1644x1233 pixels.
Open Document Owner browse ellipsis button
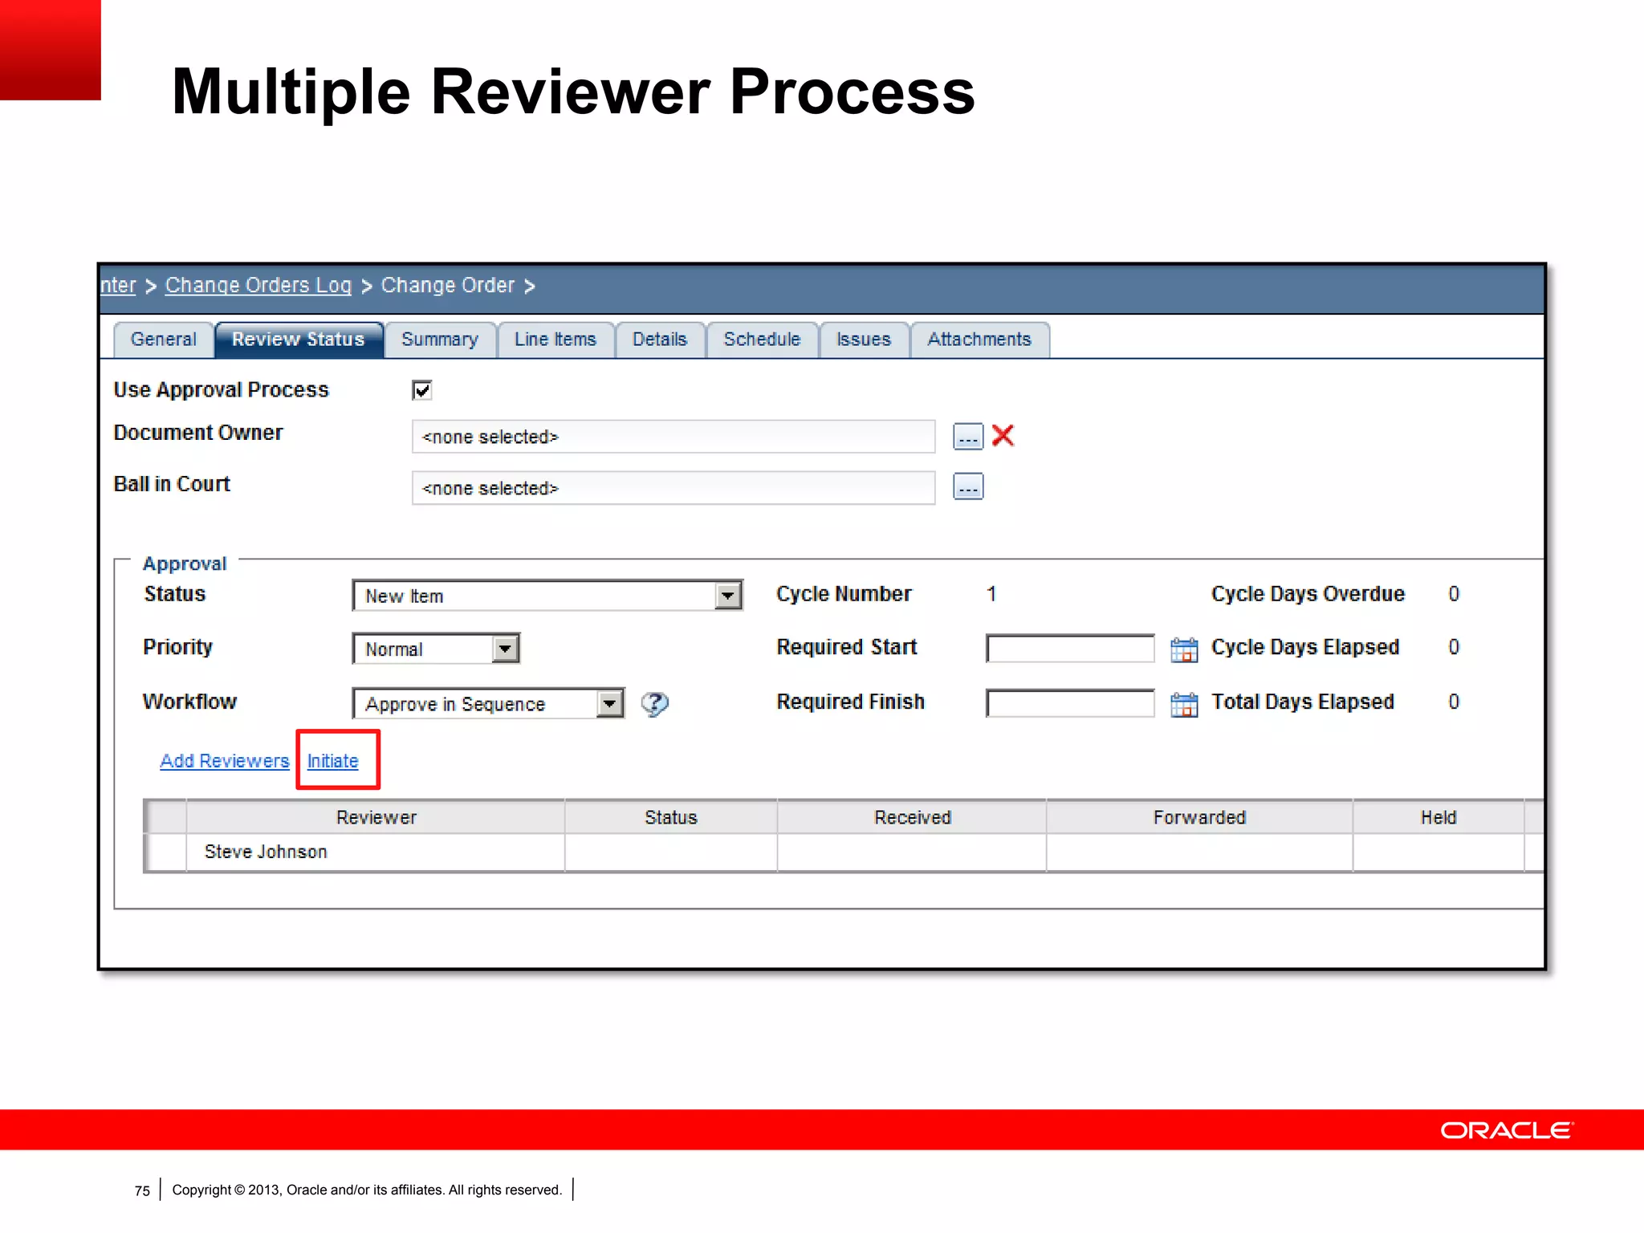[968, 436]
